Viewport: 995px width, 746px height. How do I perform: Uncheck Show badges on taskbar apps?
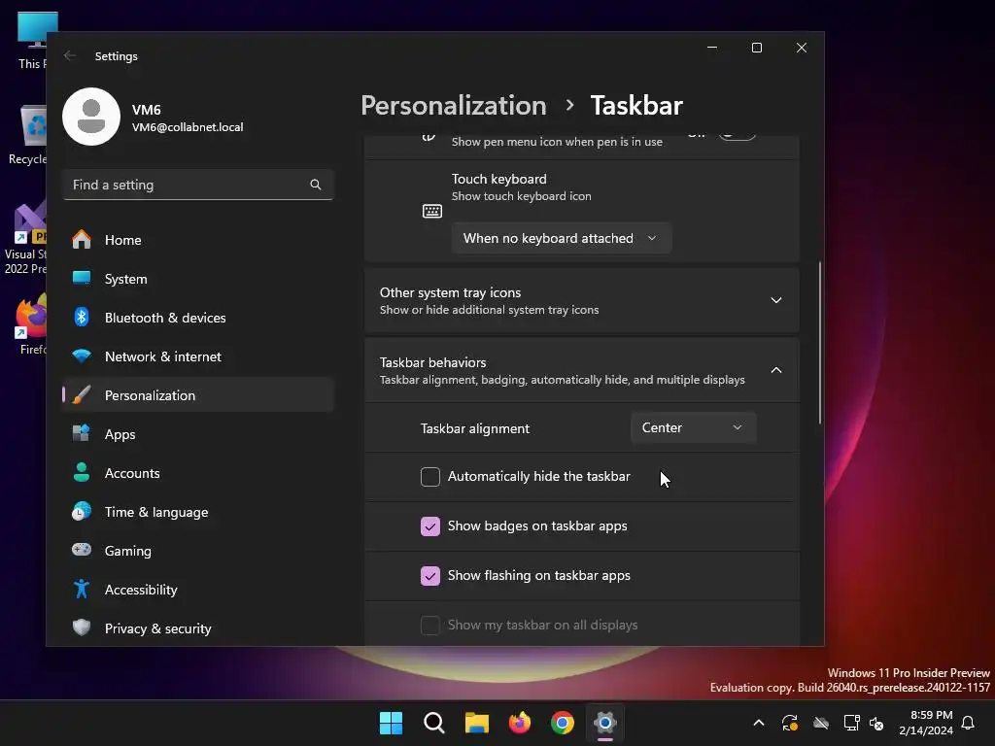pyautogui.click(x=430, y=526)
